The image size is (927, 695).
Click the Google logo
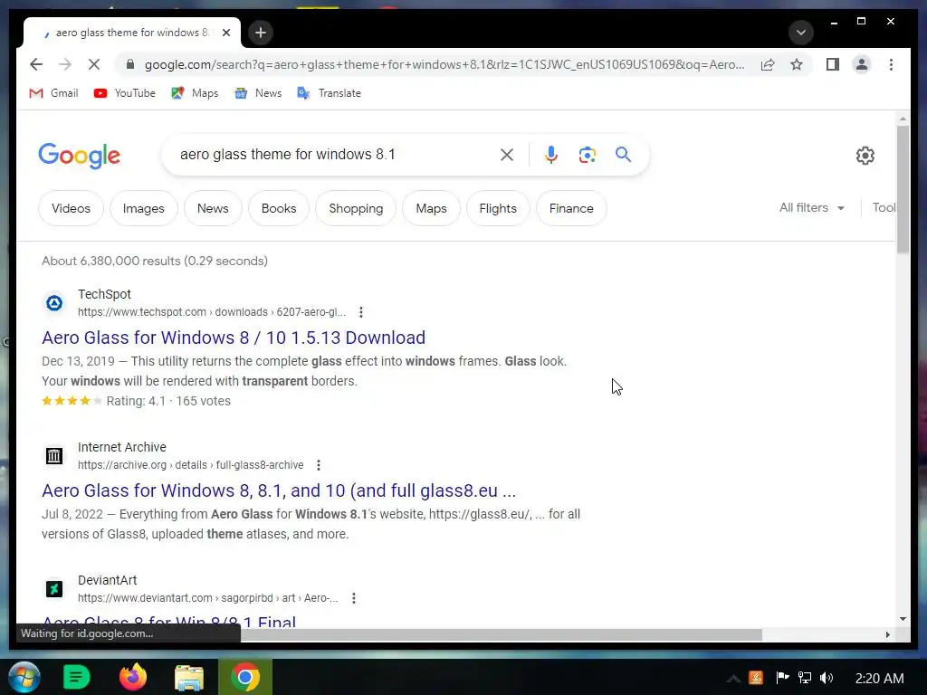[x=80, y=156]
